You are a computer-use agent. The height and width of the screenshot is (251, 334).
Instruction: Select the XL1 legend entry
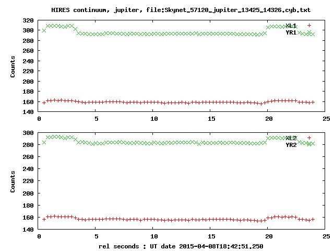point(291,26)
